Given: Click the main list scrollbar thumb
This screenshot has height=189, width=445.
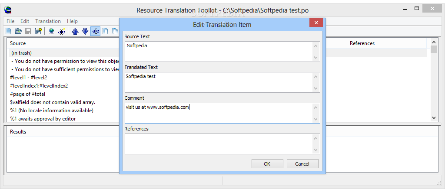Looking at the screenshot, I should (434, 49).
